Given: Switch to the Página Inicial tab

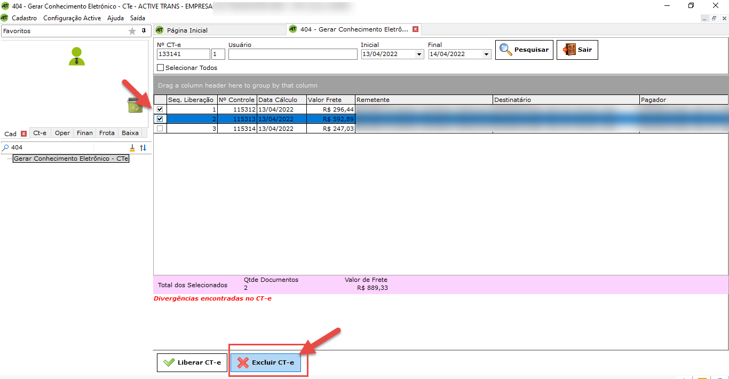Looking at the screenshot, I should [x=187, y=30].
